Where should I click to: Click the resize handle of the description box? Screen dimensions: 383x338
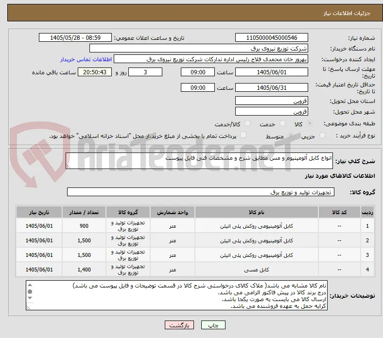click(68, 167)
